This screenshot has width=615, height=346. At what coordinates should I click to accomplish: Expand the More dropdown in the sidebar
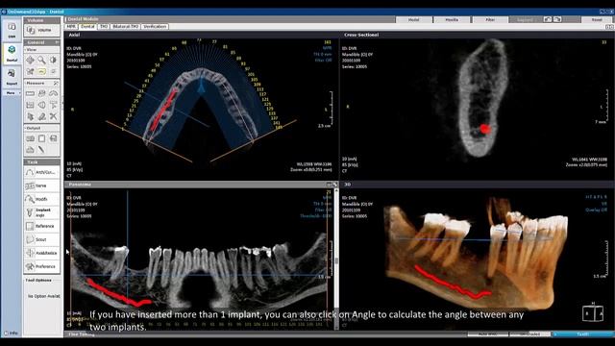pyautogui.click(x=12, y=93)
